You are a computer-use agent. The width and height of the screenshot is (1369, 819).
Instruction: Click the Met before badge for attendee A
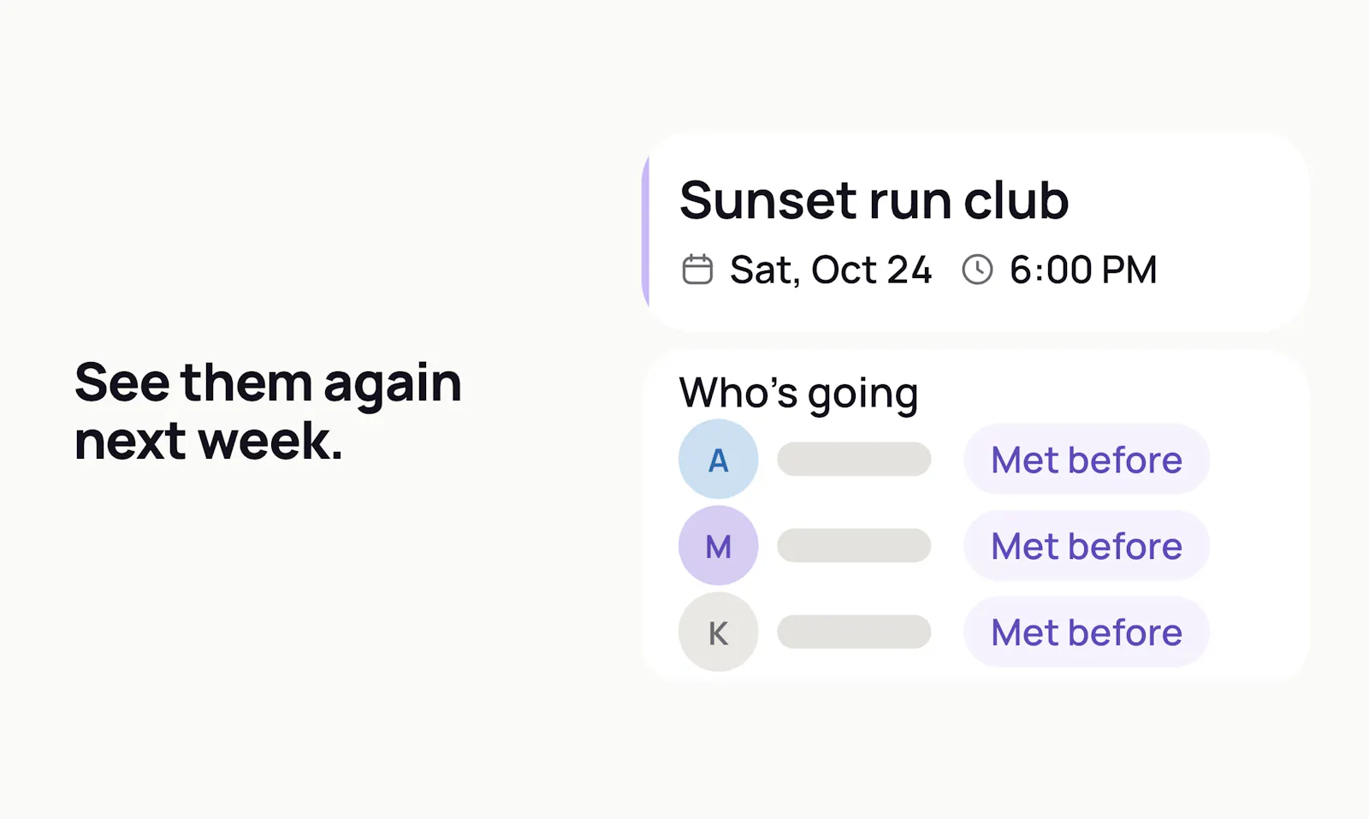click(x=1087, y=460)
